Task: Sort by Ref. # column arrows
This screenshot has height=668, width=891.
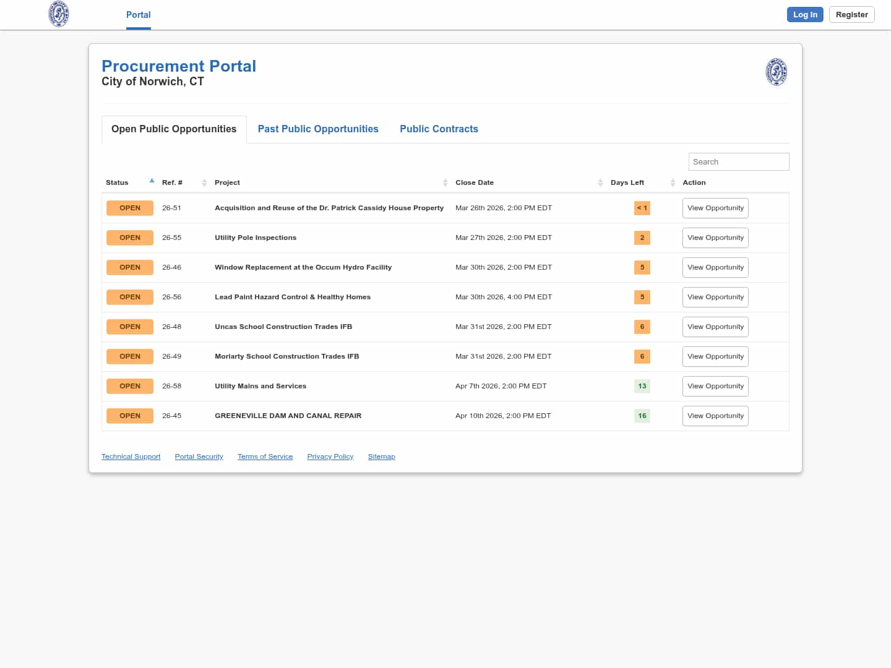Action: point(204,182)
